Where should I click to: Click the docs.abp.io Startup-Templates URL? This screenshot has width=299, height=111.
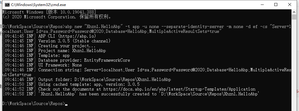point(179,89)
